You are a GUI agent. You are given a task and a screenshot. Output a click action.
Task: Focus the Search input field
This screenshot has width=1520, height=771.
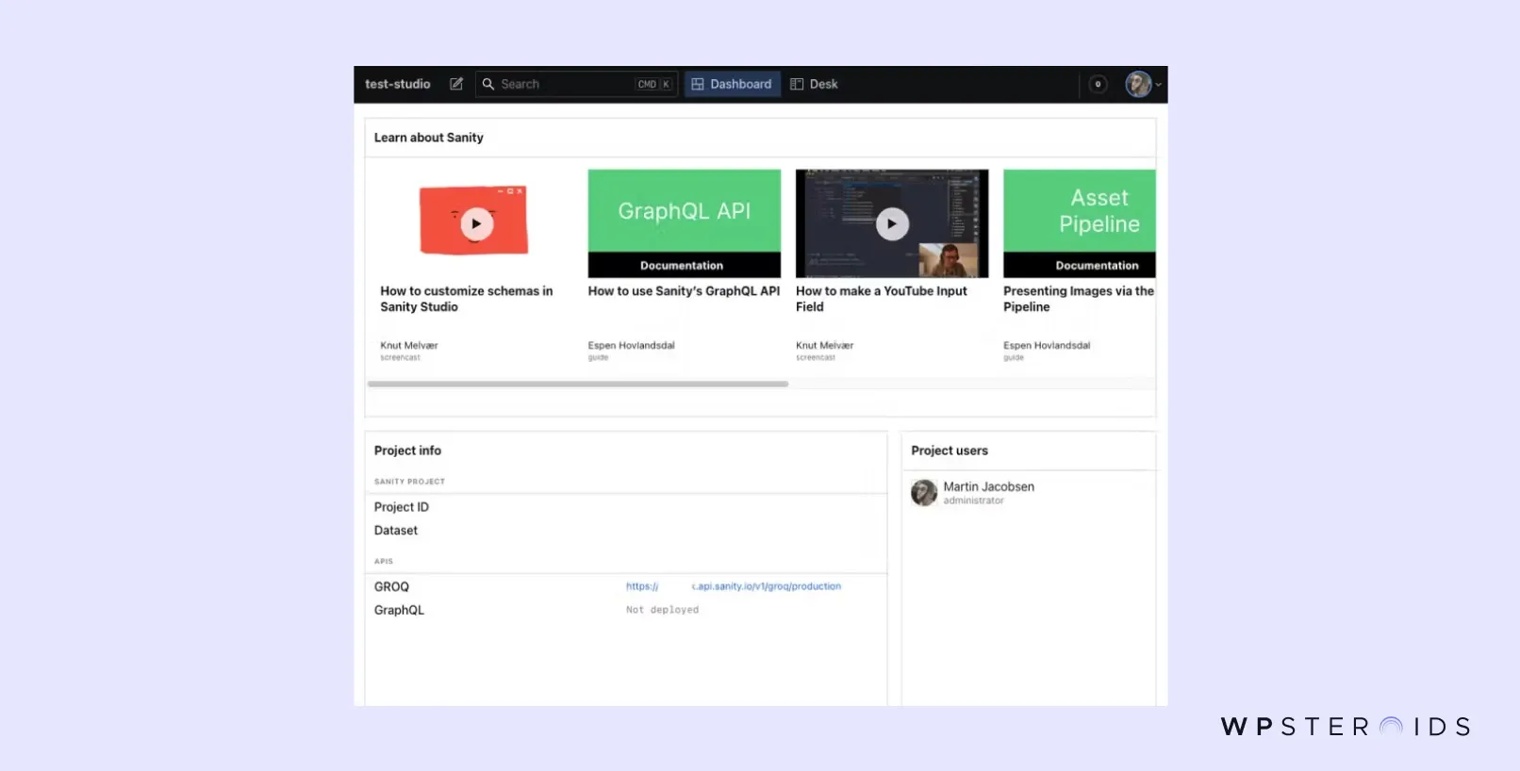point(576,84)
